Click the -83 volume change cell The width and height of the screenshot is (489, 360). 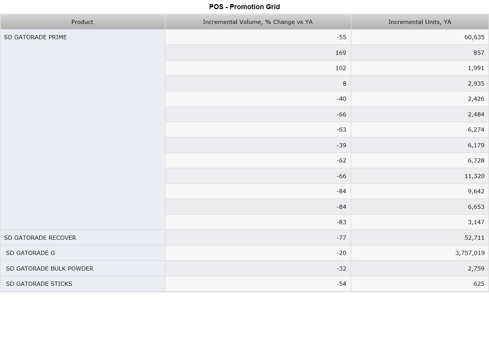[258, 222]
